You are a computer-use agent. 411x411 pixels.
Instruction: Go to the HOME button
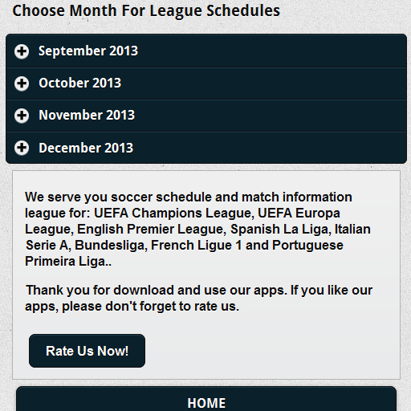pos(206,399)
